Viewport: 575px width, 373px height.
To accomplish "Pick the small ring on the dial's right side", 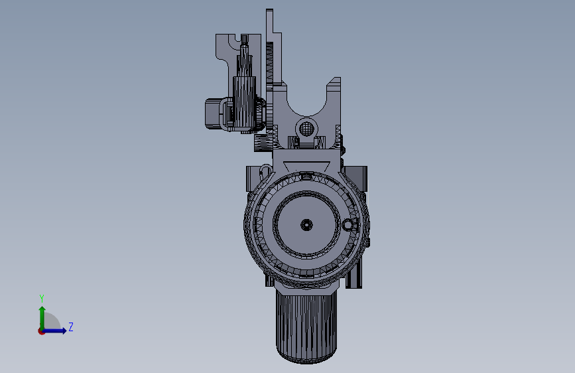I will coord(348,225).
